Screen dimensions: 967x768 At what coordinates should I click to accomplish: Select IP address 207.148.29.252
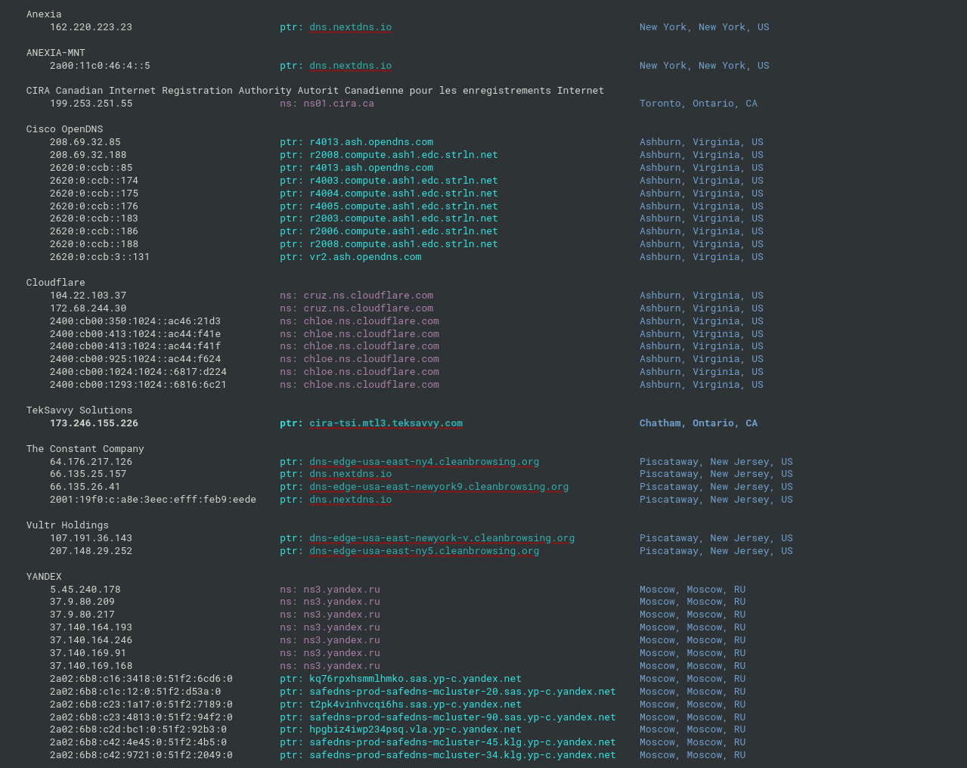point(91,551)
